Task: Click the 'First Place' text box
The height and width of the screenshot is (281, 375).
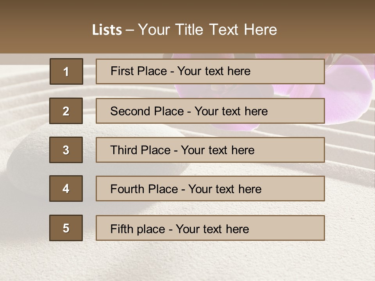Action: (x=210, y=71)
